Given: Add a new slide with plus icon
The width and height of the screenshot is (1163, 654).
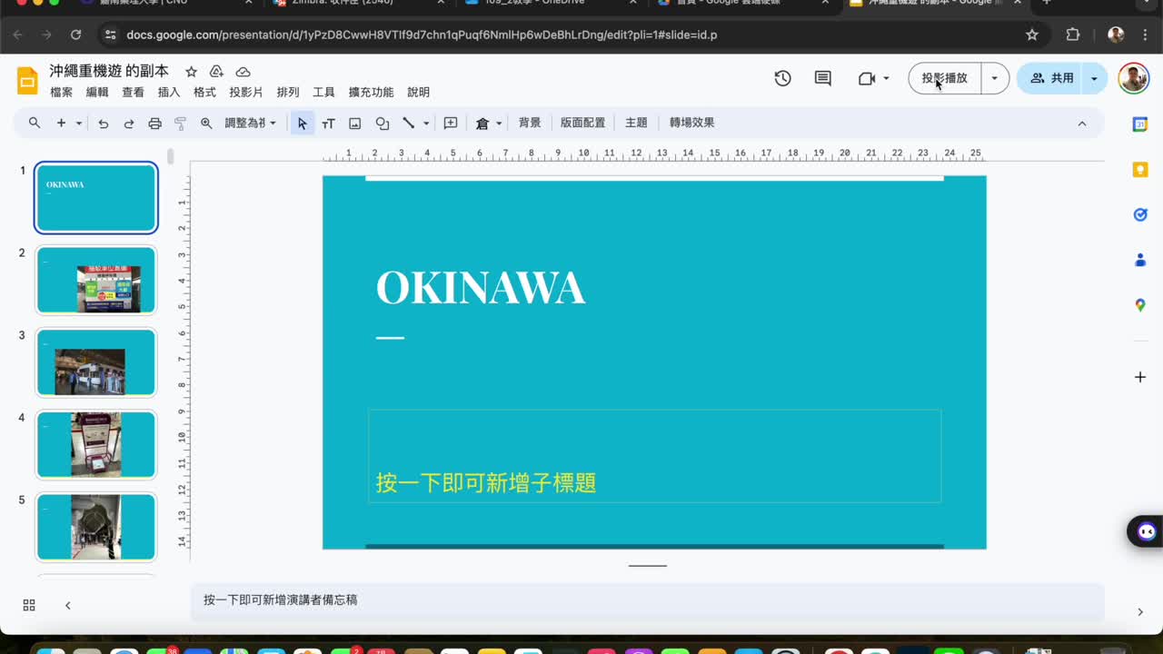Looking at the screenshot, I should (61, 123).
